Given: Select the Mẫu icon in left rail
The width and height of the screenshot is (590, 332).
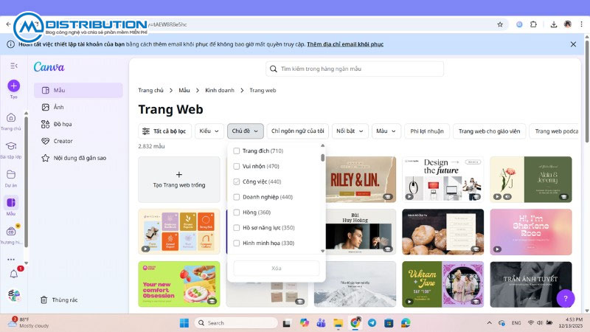Looking at the screenshot, I should (x=11, y=202).
